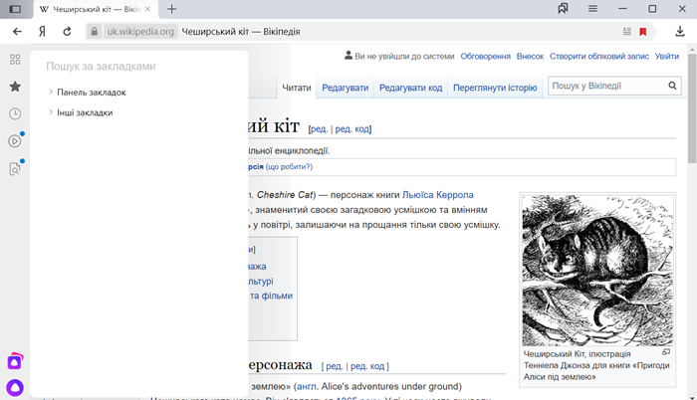
Task: Open the tableau grid icon in sidebar
Action: pyautogui.click(x=15, y=59)
